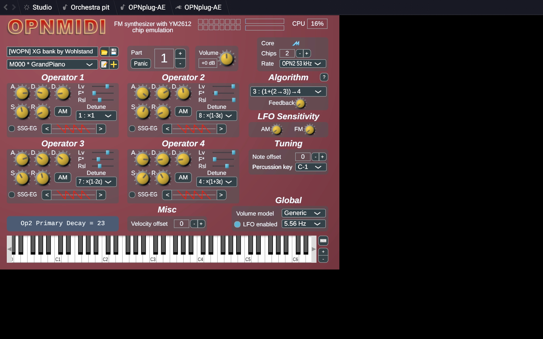Toggle the AM button in Operator 4
Screen dimensions: 543x339
183,177
